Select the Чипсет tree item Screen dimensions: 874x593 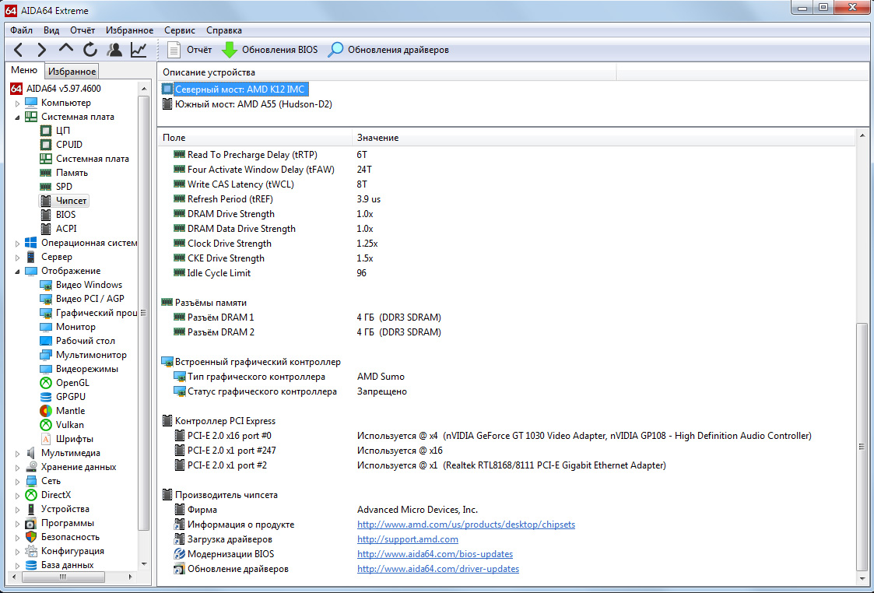point(64,201)
